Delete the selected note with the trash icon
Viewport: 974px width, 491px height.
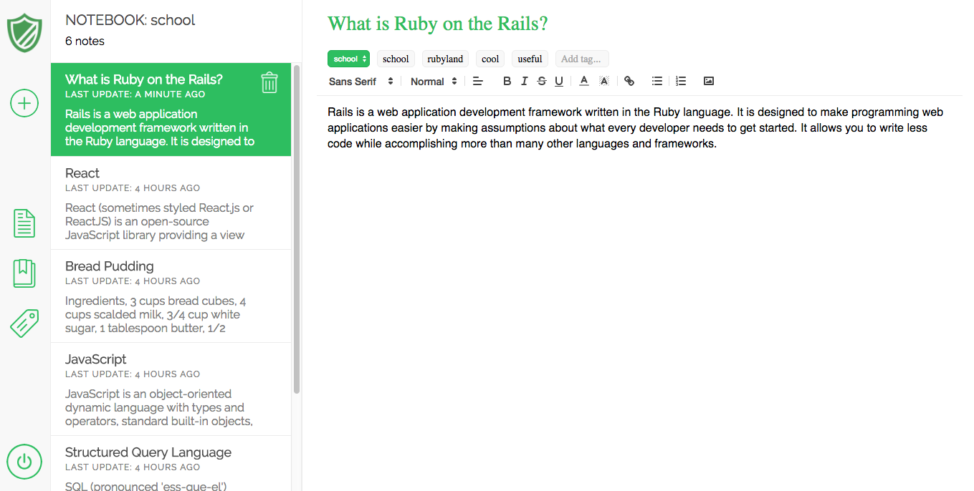(269, 82)
